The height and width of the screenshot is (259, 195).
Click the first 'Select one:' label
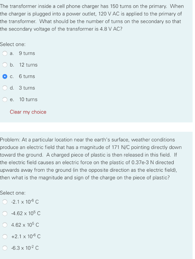click(x=13, y=44)
